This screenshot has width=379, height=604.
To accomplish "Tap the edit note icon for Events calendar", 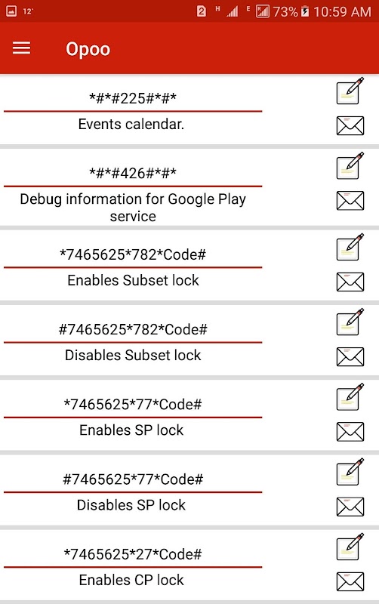I will [350, 91].
